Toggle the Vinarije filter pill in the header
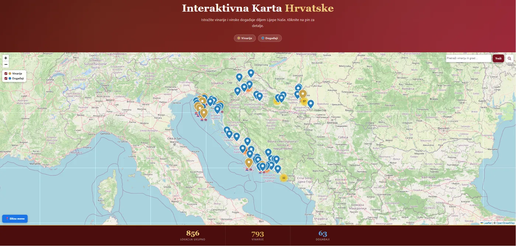The image size is (516, 246). [x=245, y=38]
